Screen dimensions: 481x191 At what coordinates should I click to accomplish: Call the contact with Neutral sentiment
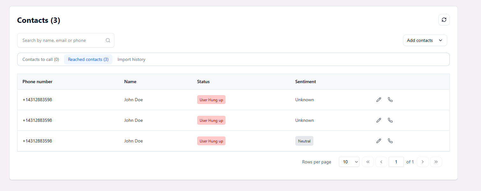[x=390, y=141]
